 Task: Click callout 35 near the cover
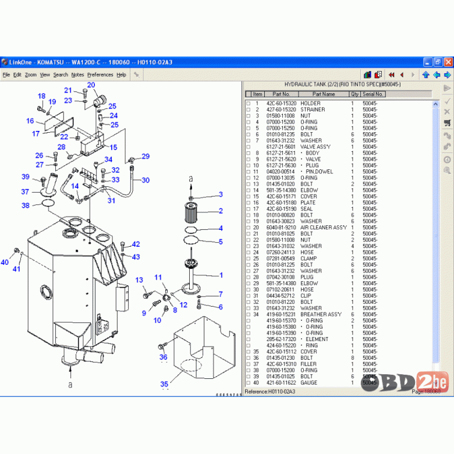coord(164,384)
